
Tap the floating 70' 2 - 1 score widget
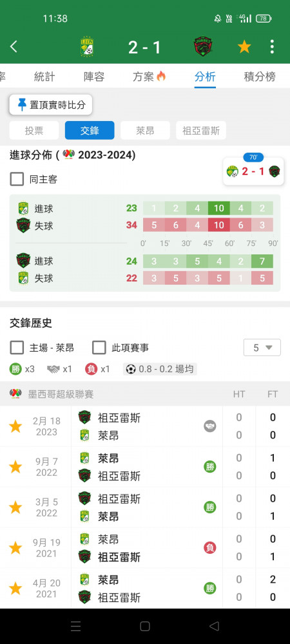click(x=253, y=171)
